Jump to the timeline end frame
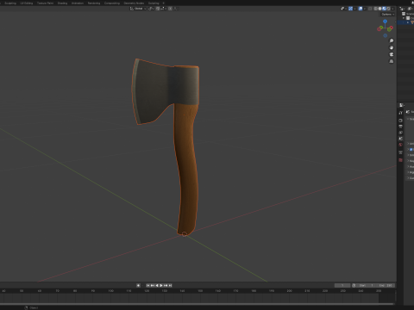414x310 pixels. click(170, 285)
